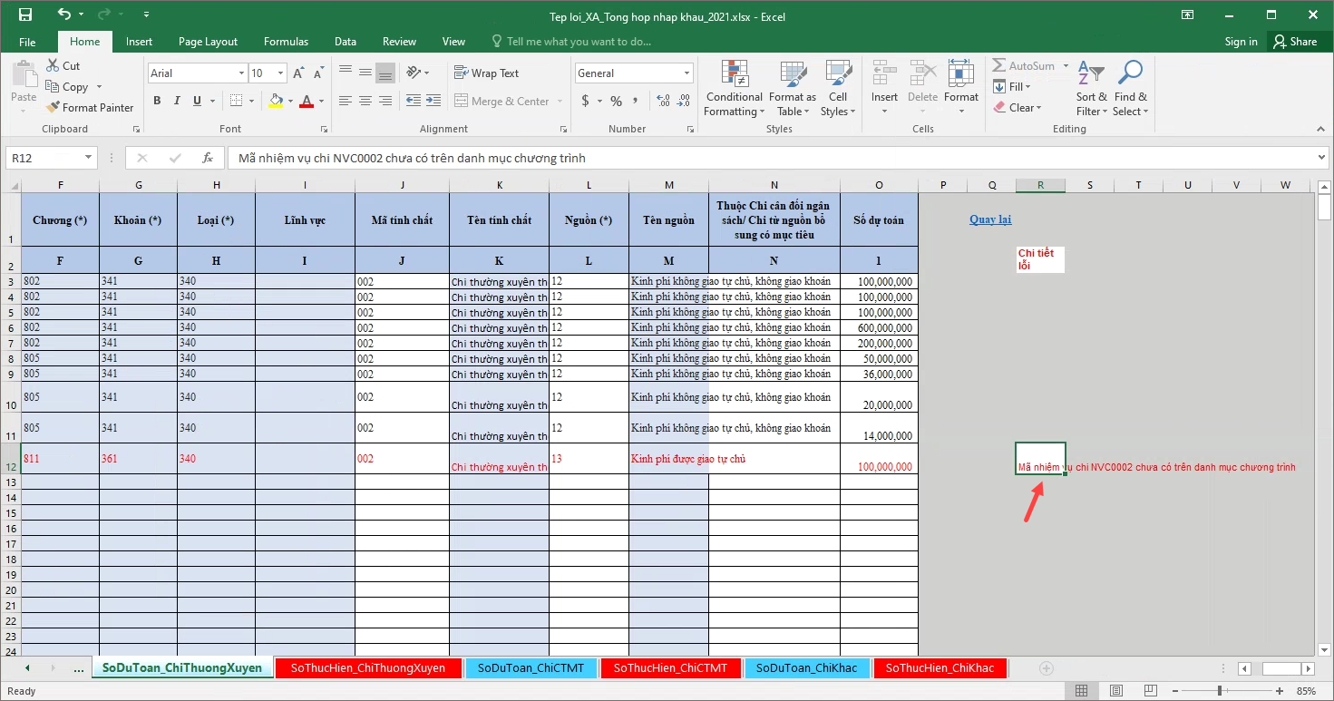Toggle Bold formatting
The height and width of the screenshot is (701, 1334).
[x=157, y=101]
